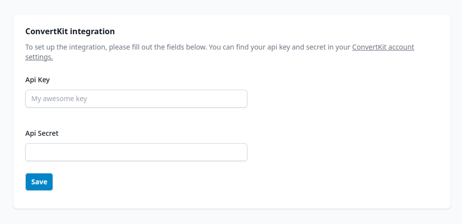
Task: Click the "Api Secret" field label
Action: point(42,133)
